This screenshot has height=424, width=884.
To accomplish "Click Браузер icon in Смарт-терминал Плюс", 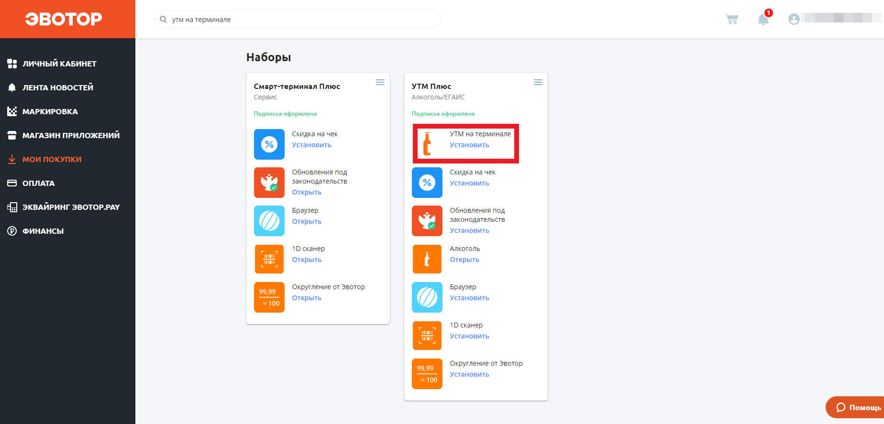I will coord(269,221).
